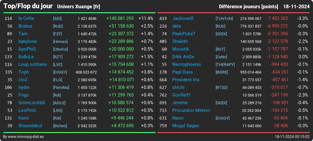The image size is (313, 141).
Task: Open the Mogul Sagan player entry
Action: click(x=186, y=126)
